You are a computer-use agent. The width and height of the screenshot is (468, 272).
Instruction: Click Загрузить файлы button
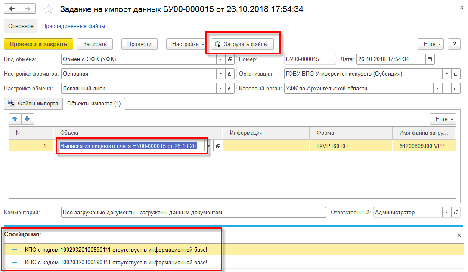[242, 44]
